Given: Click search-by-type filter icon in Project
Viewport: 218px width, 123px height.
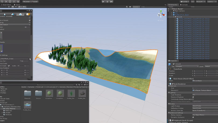Looking at the screenshot, I should [x=76, y=85].
